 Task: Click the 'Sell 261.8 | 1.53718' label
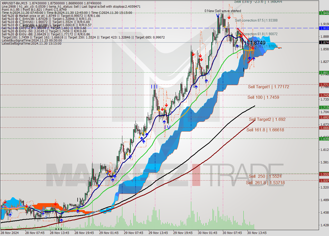point(265,183)
